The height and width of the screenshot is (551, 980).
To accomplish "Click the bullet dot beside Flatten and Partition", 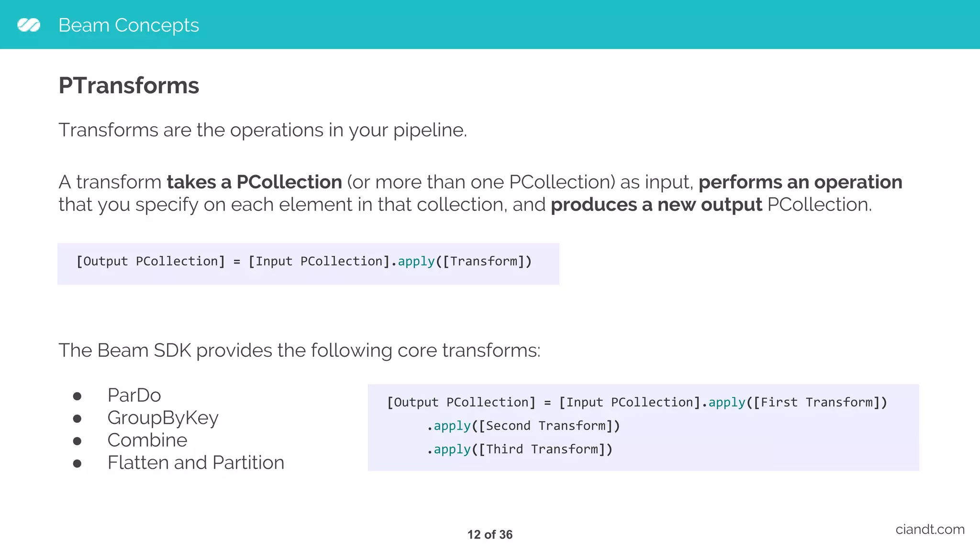I will (x=77, y=463).
